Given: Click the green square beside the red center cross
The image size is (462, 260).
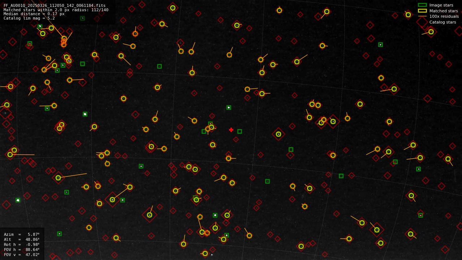Looking at the screenshot, I should point(239,131).
